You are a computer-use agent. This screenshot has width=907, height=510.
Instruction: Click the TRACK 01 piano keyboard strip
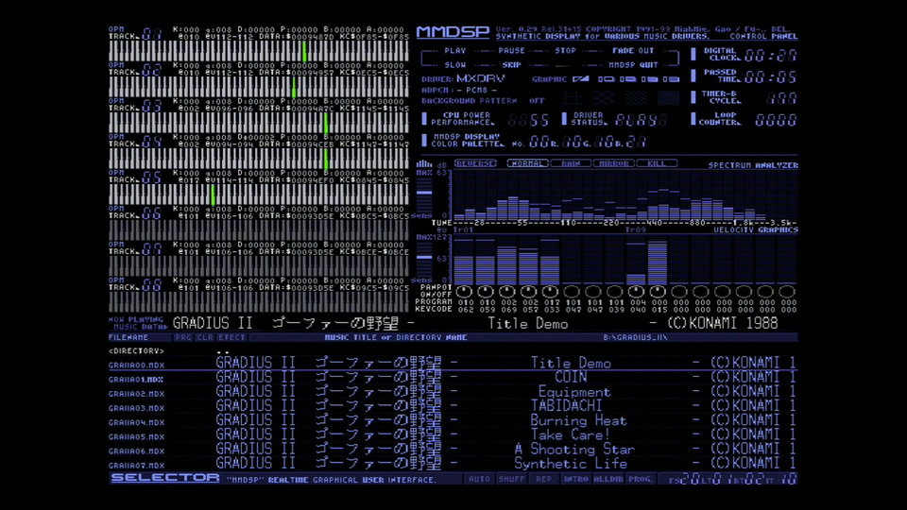pyautogui.click(x=259, y=51)
